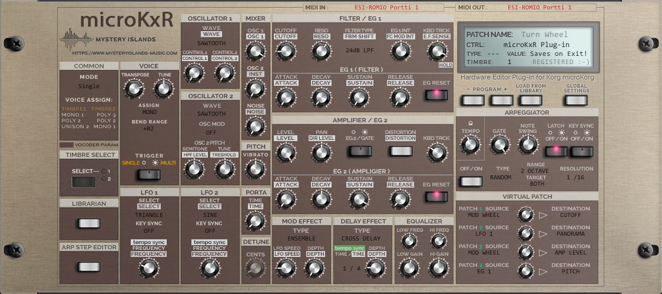Viewport: 662px width, 294px height.
Task: Click the Patch Name field Turn Wheel
Action: (544, 35)
